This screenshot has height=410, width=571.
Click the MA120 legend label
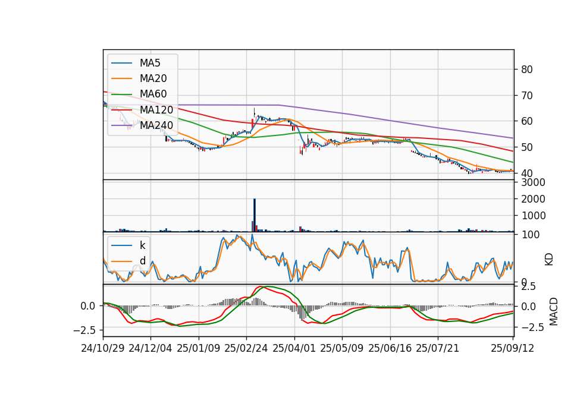156,109
